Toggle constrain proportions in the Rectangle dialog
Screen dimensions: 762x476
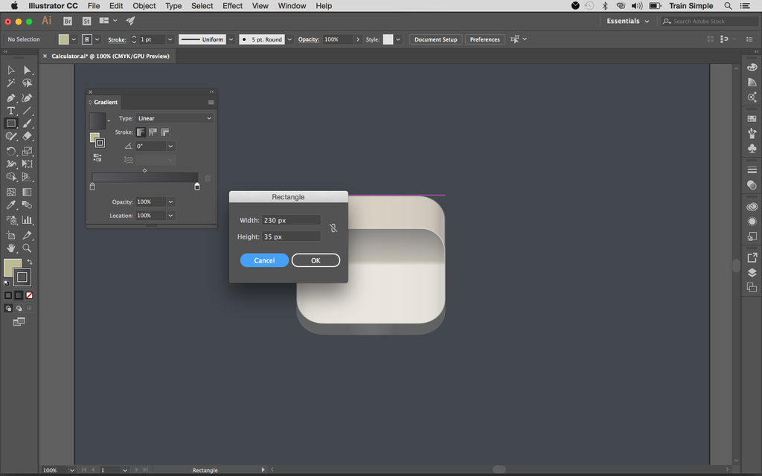[x=333, y=228]
